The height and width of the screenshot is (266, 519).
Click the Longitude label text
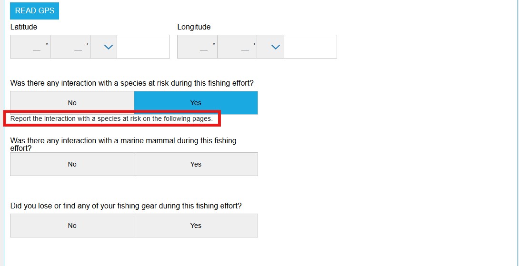coord(194,27)
